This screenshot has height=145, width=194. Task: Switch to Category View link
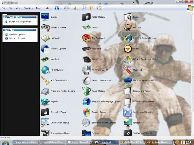tap(20, 22)
